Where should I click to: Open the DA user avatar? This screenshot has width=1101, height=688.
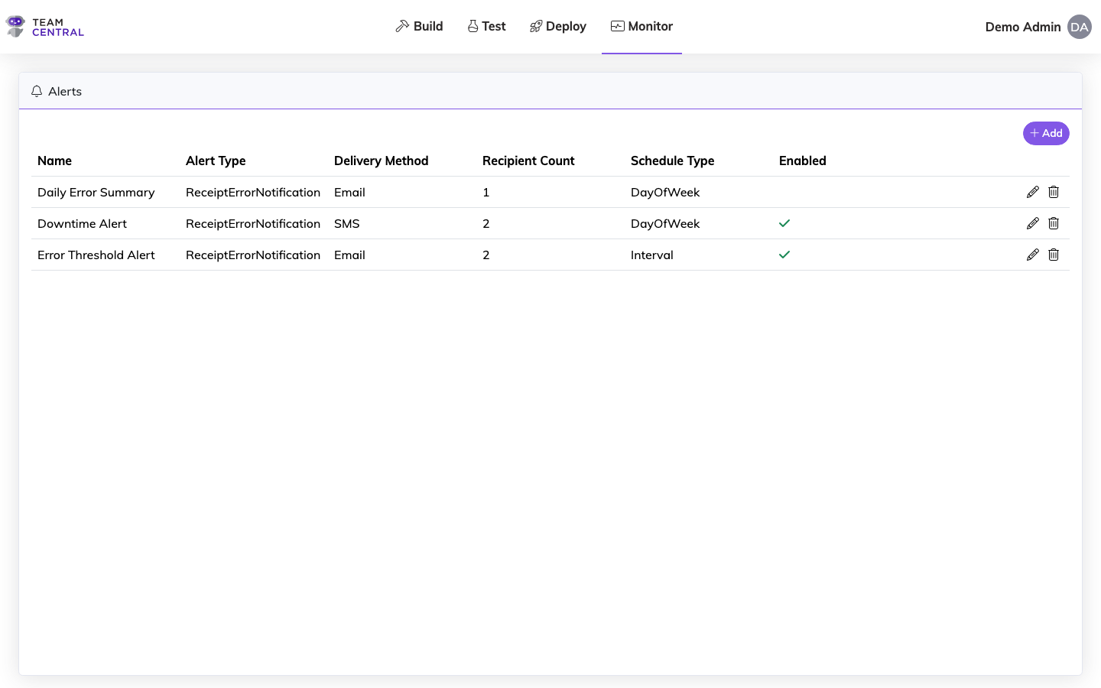pos(1079,27)
